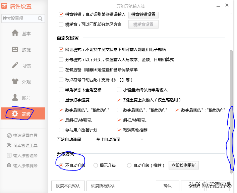This screenshot has height=193, width=237.
Task: Uncheck 反斜杠\转顿号 checkbox
Action: pos(61,120)
